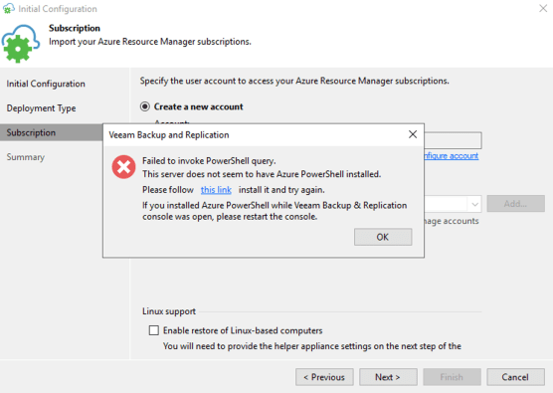This screenshot has width=553, height=393.
Task: Expand the account dropdown beside the Add button
Action: click(x=474, y=204)
